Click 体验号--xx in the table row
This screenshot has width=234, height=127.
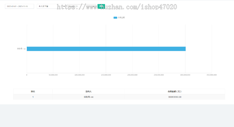[x=88, y=97]
